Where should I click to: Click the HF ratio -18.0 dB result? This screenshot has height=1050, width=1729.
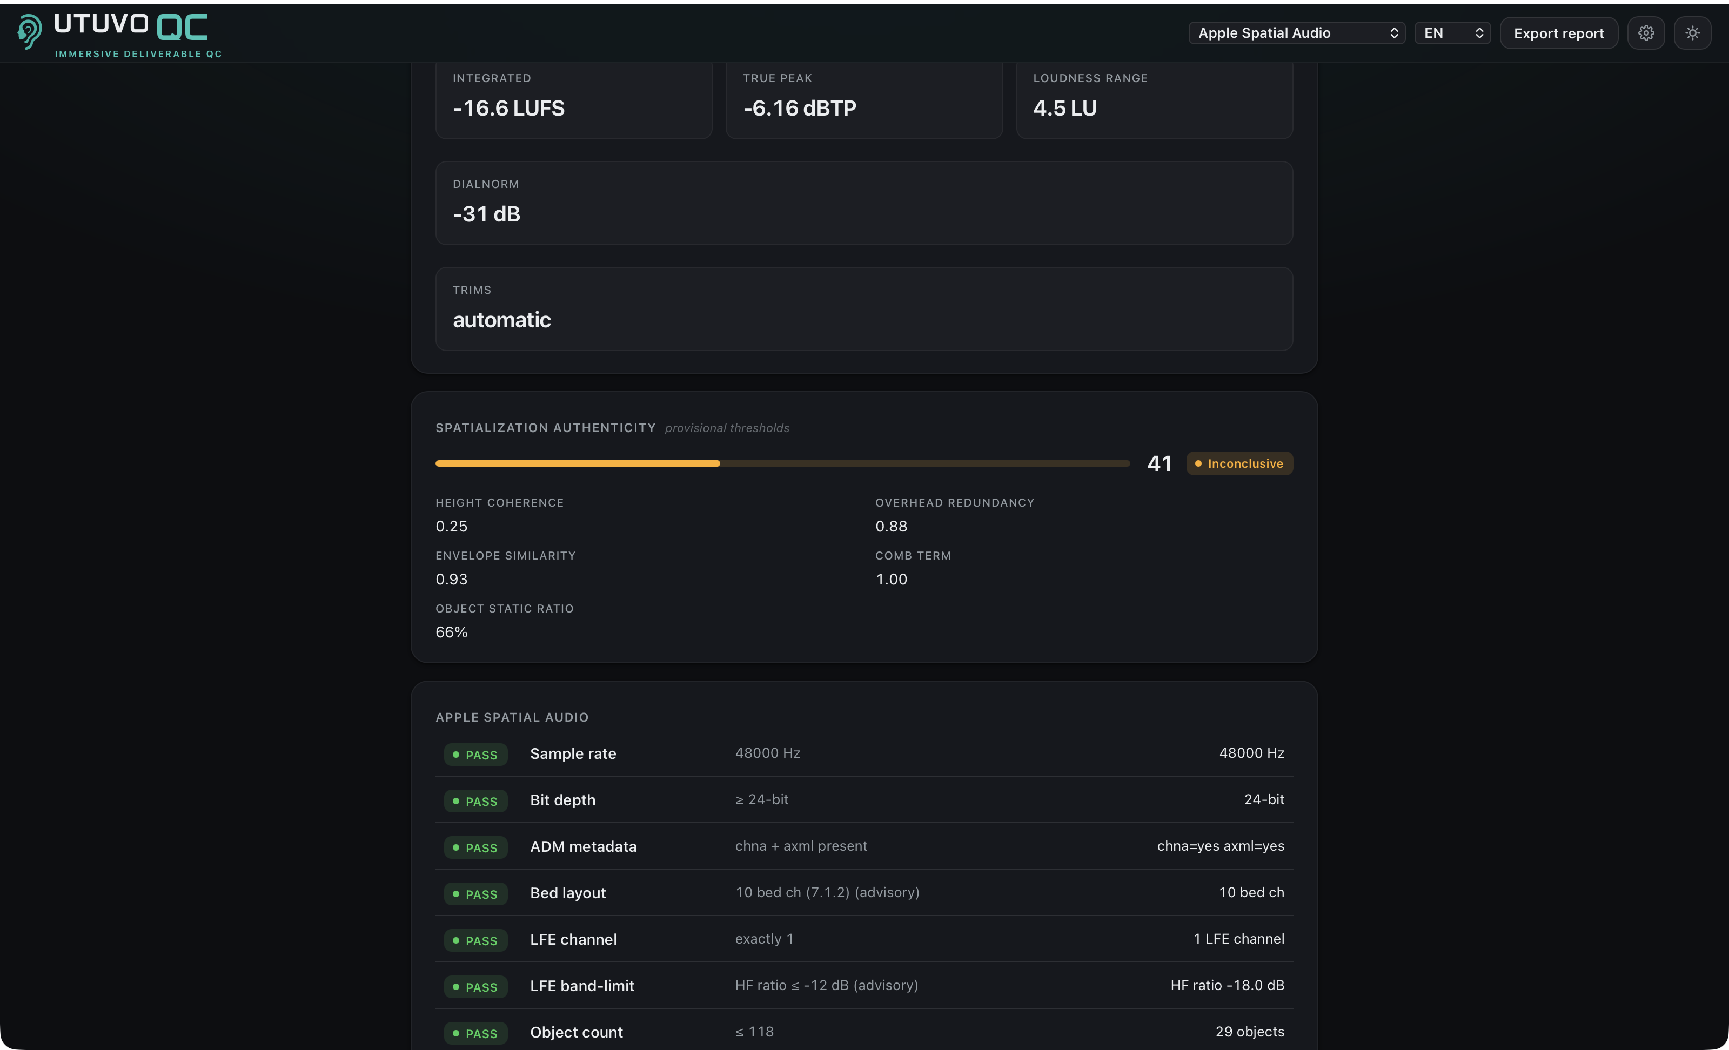pos(1227,986)
